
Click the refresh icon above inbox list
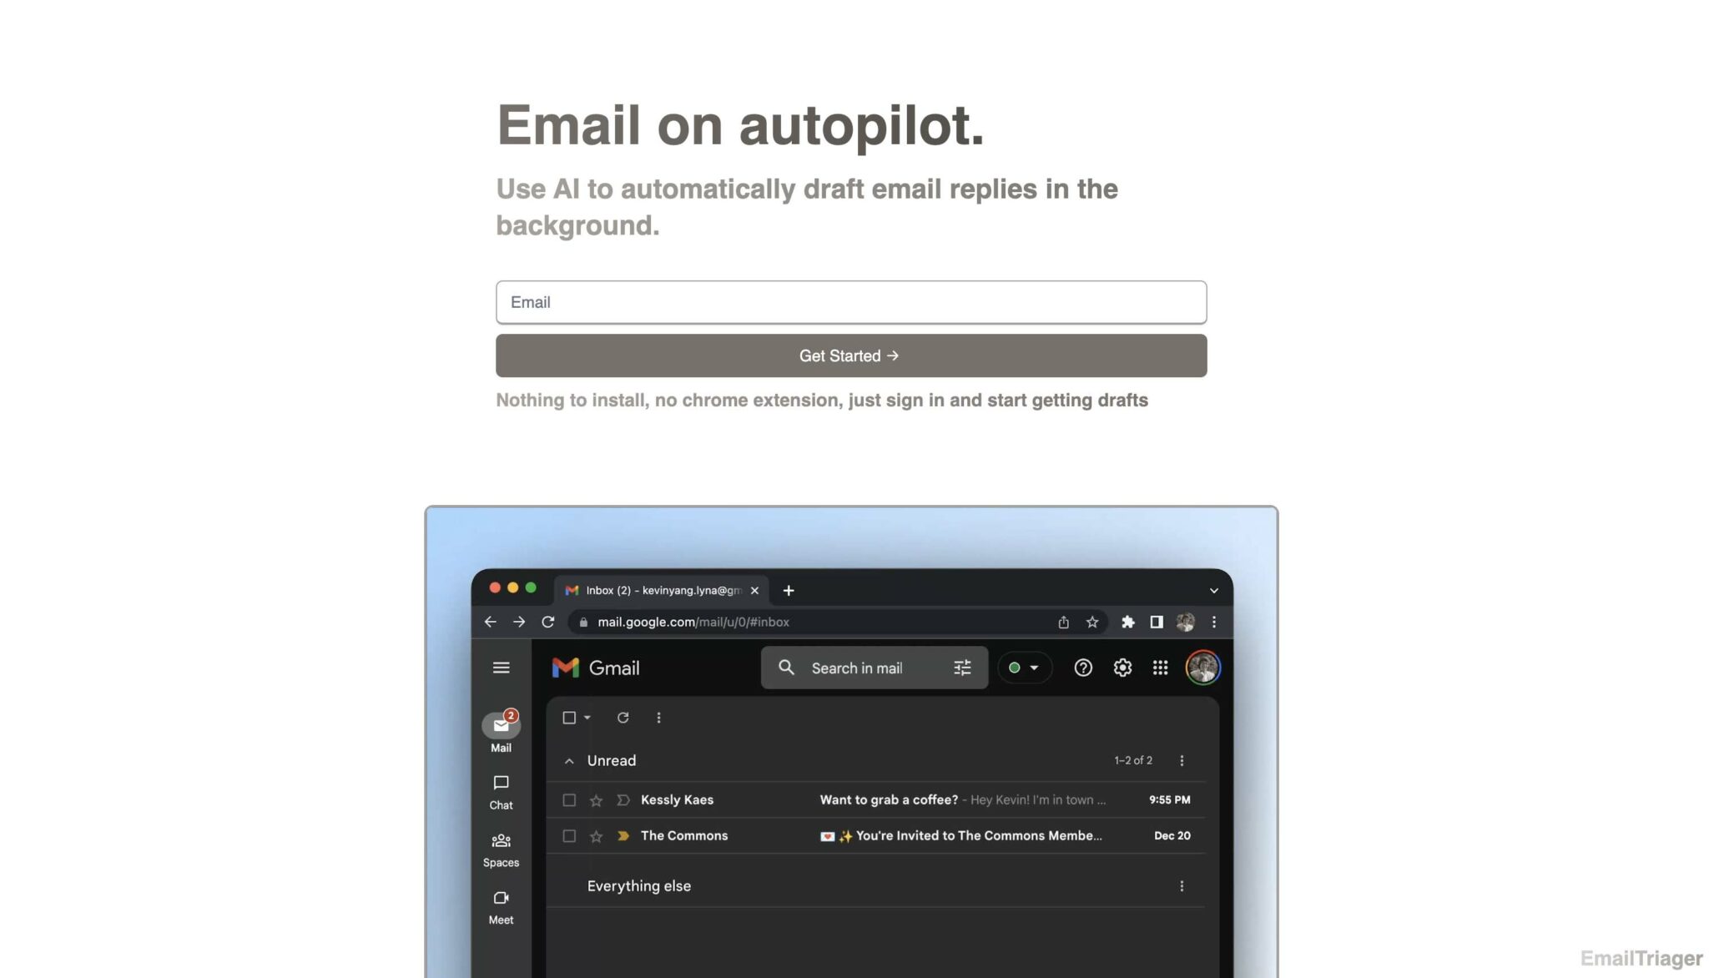click(623, 718)
